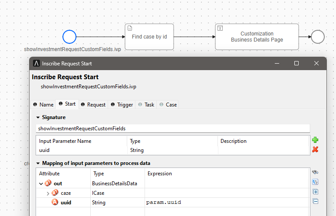The image size is (336, 216).
Task: Click the green plus add parameter icon
Action: (x=315, y=140)
